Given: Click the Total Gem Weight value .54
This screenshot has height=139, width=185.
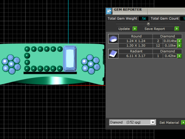Looking at the screenshot, I should [x=143, y=19].
